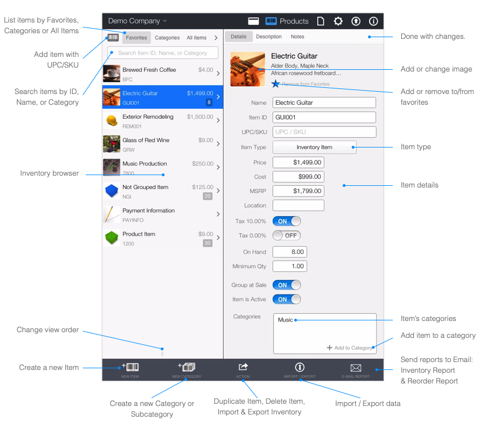Disable the Group at Sale switch
The height and width of the screenshot is (424, 483).
point(286,285)
